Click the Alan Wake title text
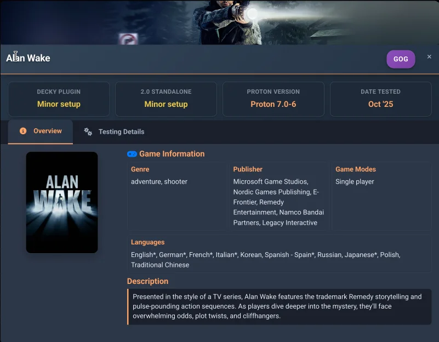 pyautogui.click(x=28, y=58)
